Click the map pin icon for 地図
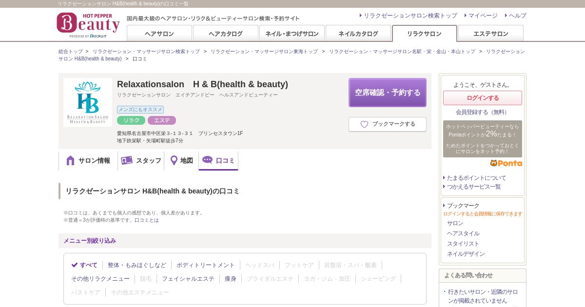 pos(174,160)
